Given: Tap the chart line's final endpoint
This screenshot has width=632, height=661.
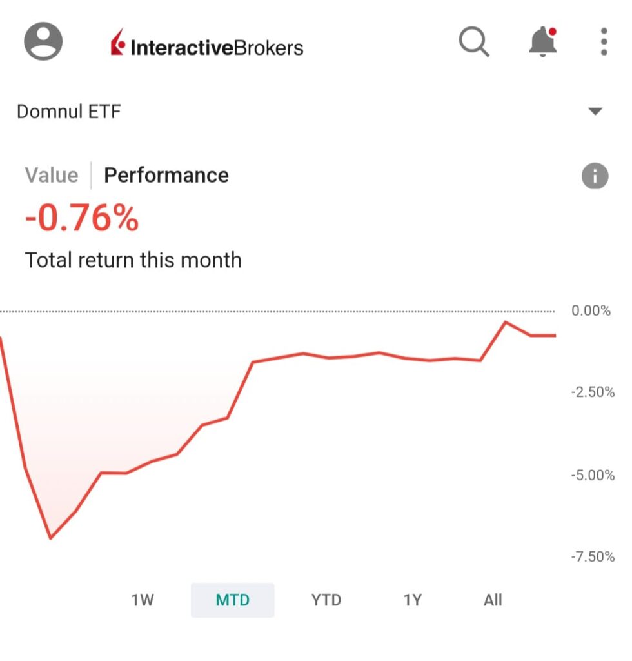Looking at the screenshot, I should click(555, 336).
